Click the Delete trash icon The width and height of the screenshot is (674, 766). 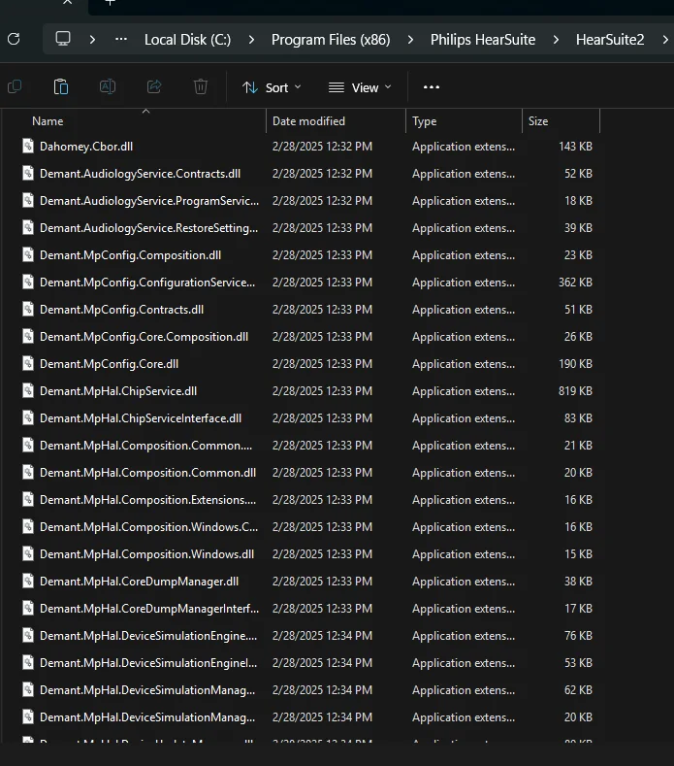tap(201, 87)
